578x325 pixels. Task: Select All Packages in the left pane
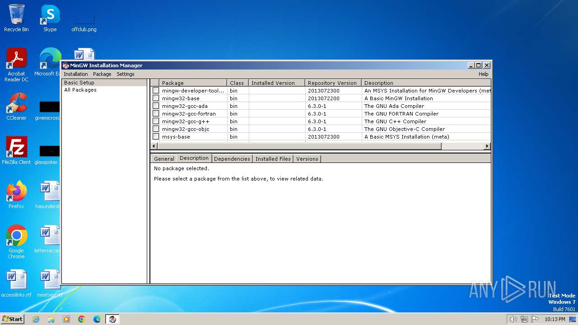click(80, 90)
